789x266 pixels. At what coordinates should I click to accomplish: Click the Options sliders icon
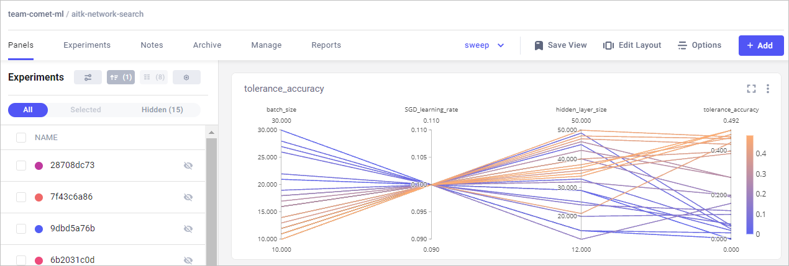pos(682,45)
